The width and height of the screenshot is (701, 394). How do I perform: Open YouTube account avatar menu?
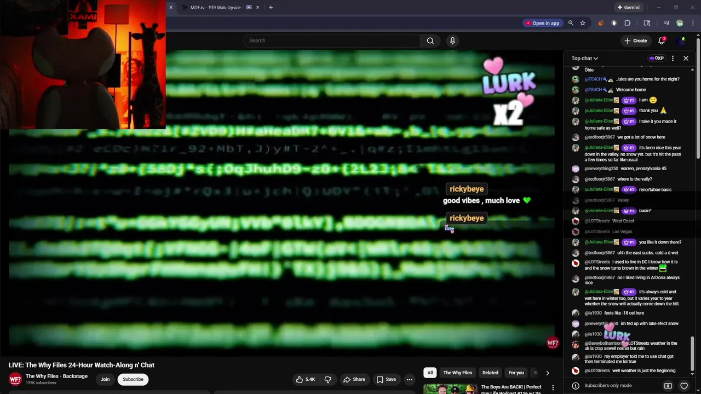pyautogui.click(x=682, y=40)
